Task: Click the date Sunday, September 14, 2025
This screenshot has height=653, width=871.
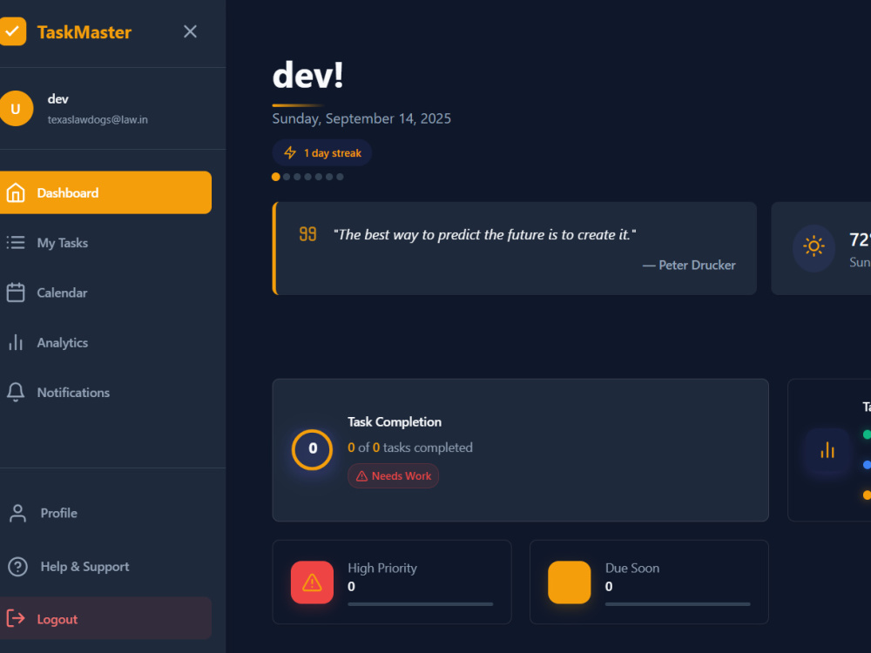Action: tap(361, 118)
